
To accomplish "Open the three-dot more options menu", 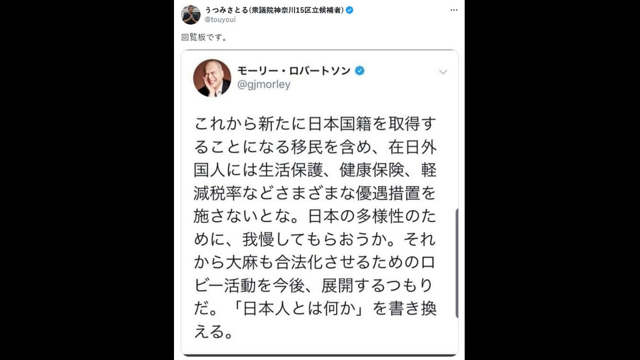I will 454,10.
